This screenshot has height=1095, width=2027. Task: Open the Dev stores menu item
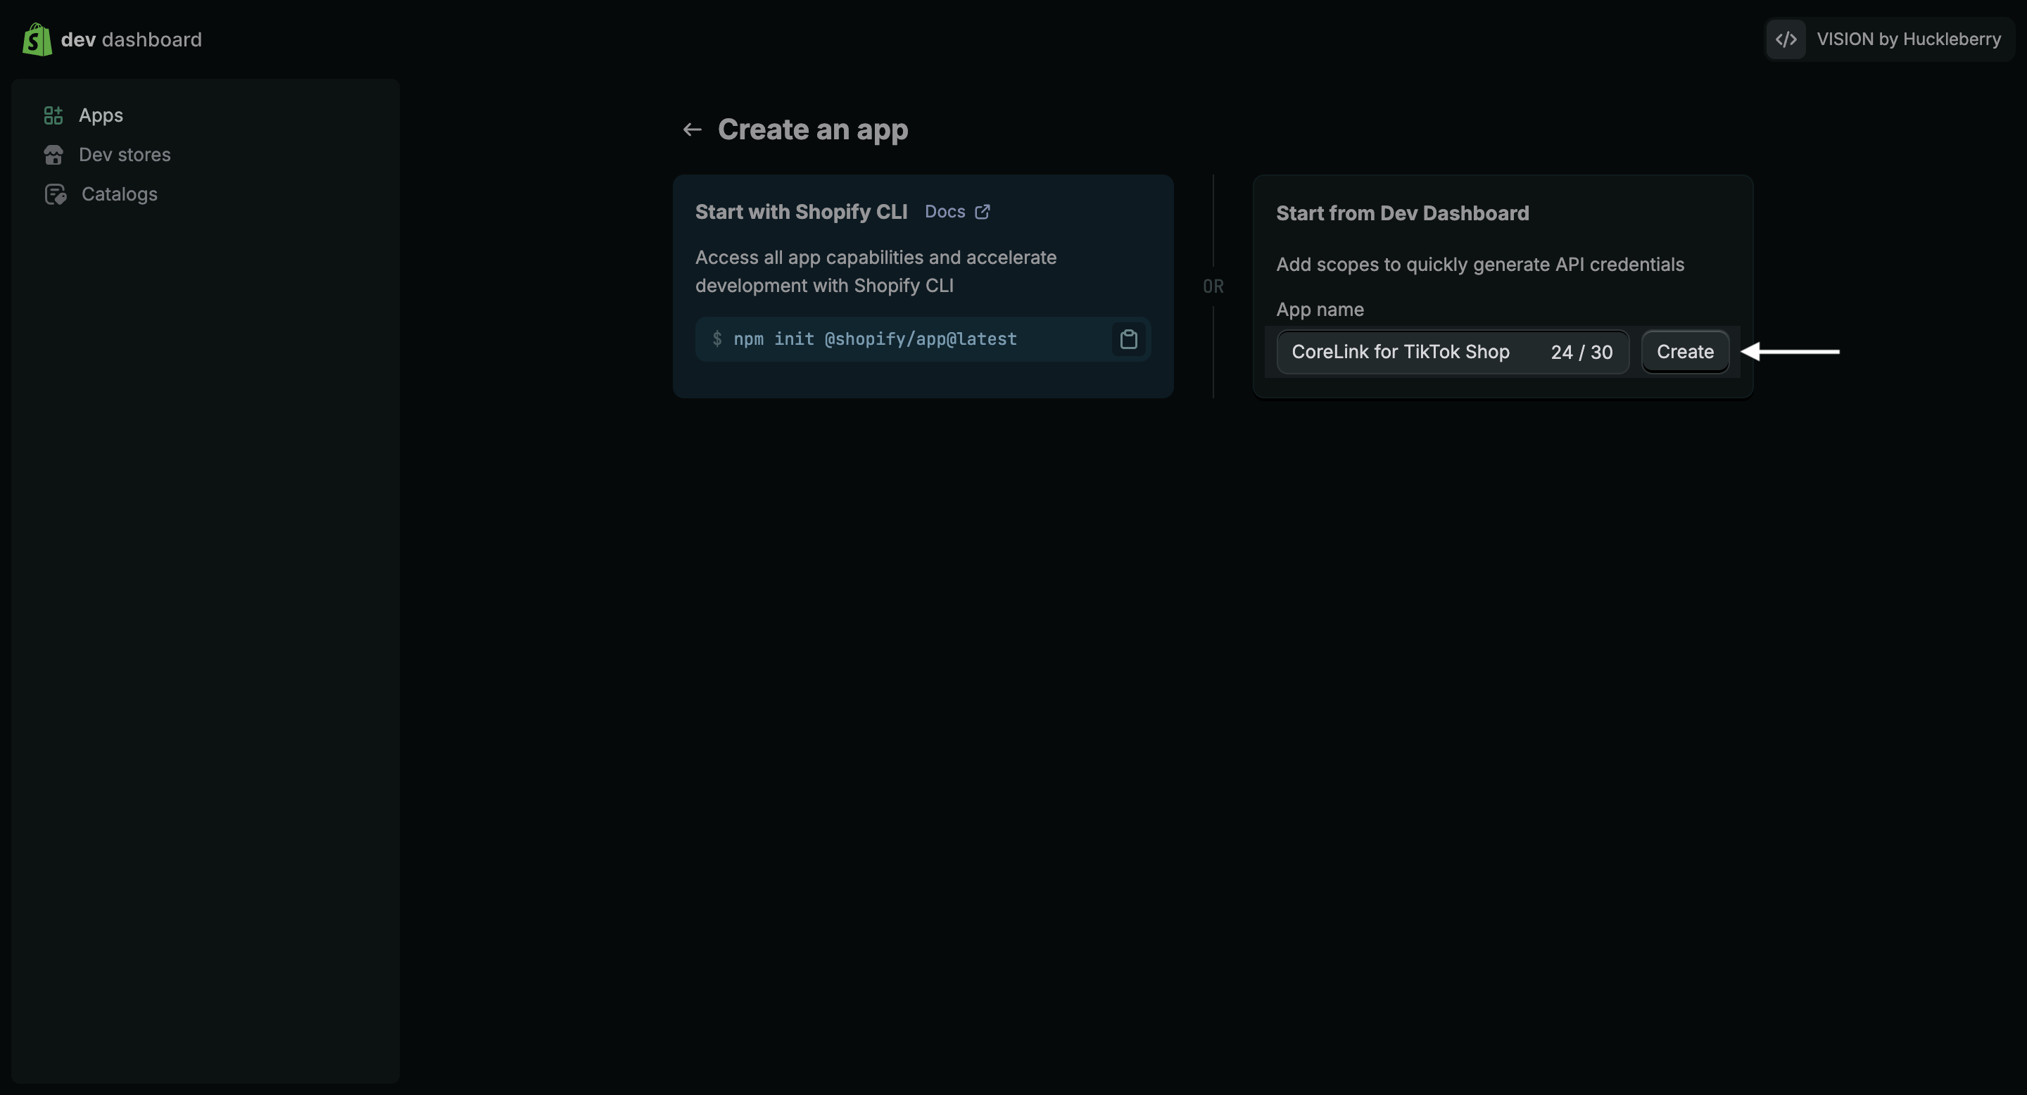pos(125,155)
